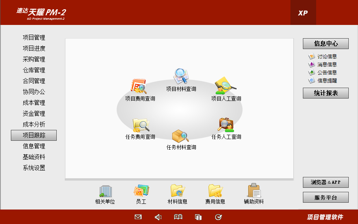Launch 任务材料查询 box icon
The height and width of the screenshot is (224, 358).
click(181, 136)
